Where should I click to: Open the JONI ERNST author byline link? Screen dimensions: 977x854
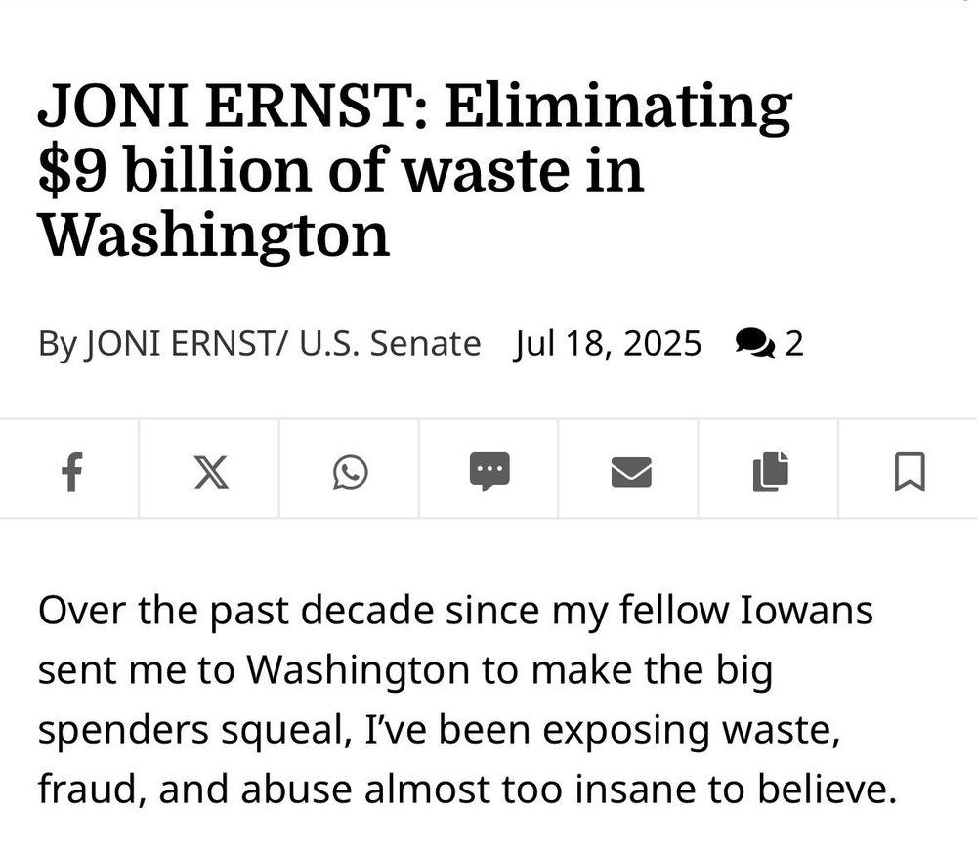pos(181,344)
